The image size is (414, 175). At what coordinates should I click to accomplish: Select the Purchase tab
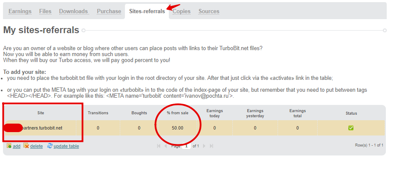click(109, 11)
